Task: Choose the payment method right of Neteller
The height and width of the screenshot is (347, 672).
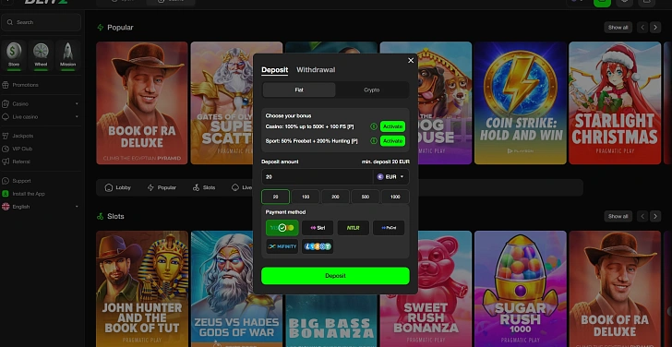Action: click(389, 228)
